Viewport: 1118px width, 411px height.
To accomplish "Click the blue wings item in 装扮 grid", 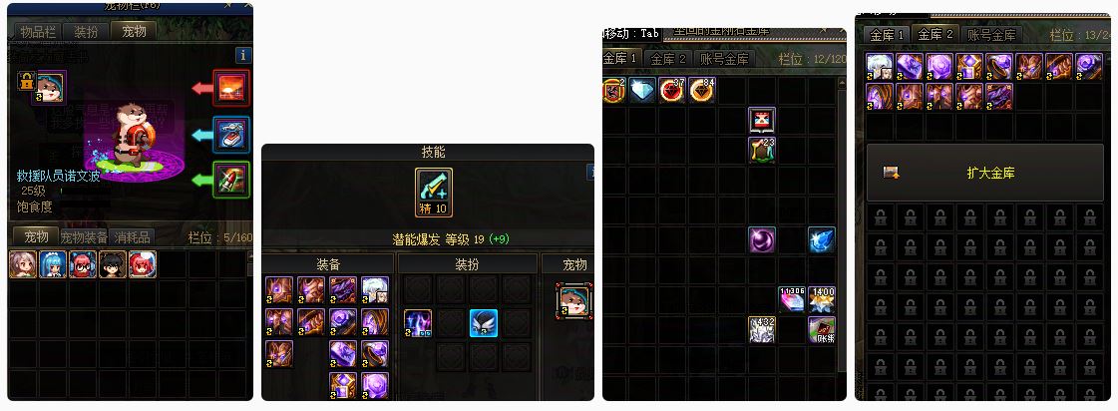I will tap(484, 322).
